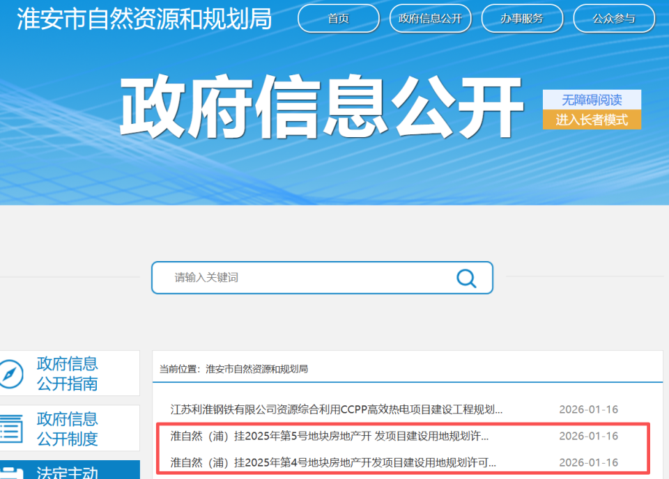The image size is (669, 479).
Task: Open the 第4号地块房地产开发 permit article
Action: pyautogui.click(x=334, y=462)
